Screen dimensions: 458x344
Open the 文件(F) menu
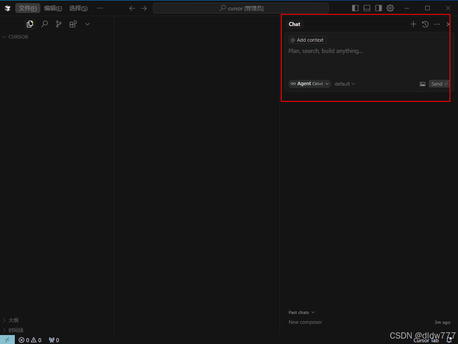tap(28, 8)
